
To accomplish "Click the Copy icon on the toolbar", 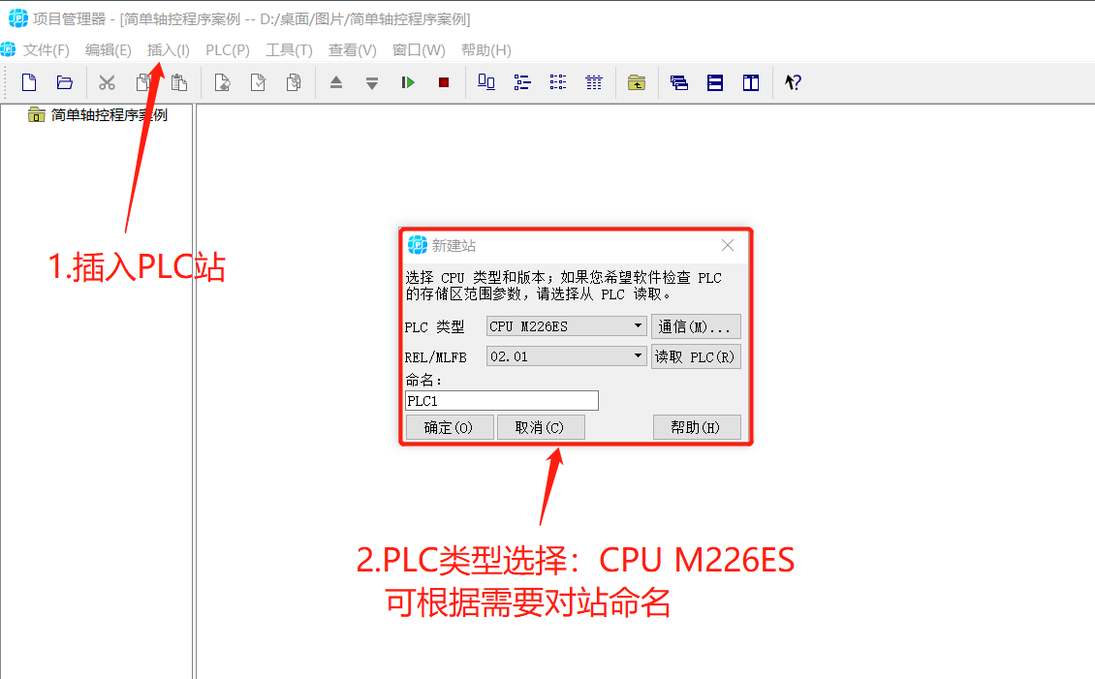I will (143, 82).
